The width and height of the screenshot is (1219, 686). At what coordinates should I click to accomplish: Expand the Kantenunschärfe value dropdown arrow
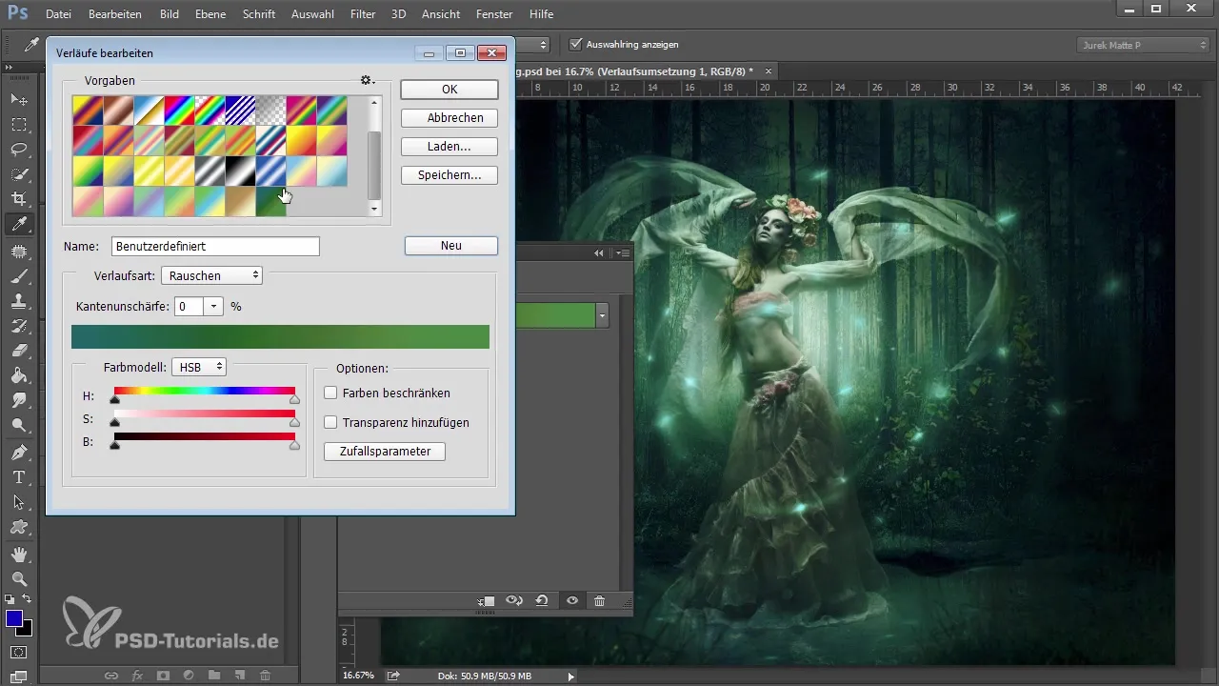(x=213, y=307)
